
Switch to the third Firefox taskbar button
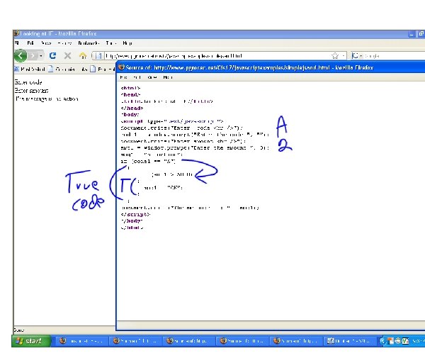point(189,341)
